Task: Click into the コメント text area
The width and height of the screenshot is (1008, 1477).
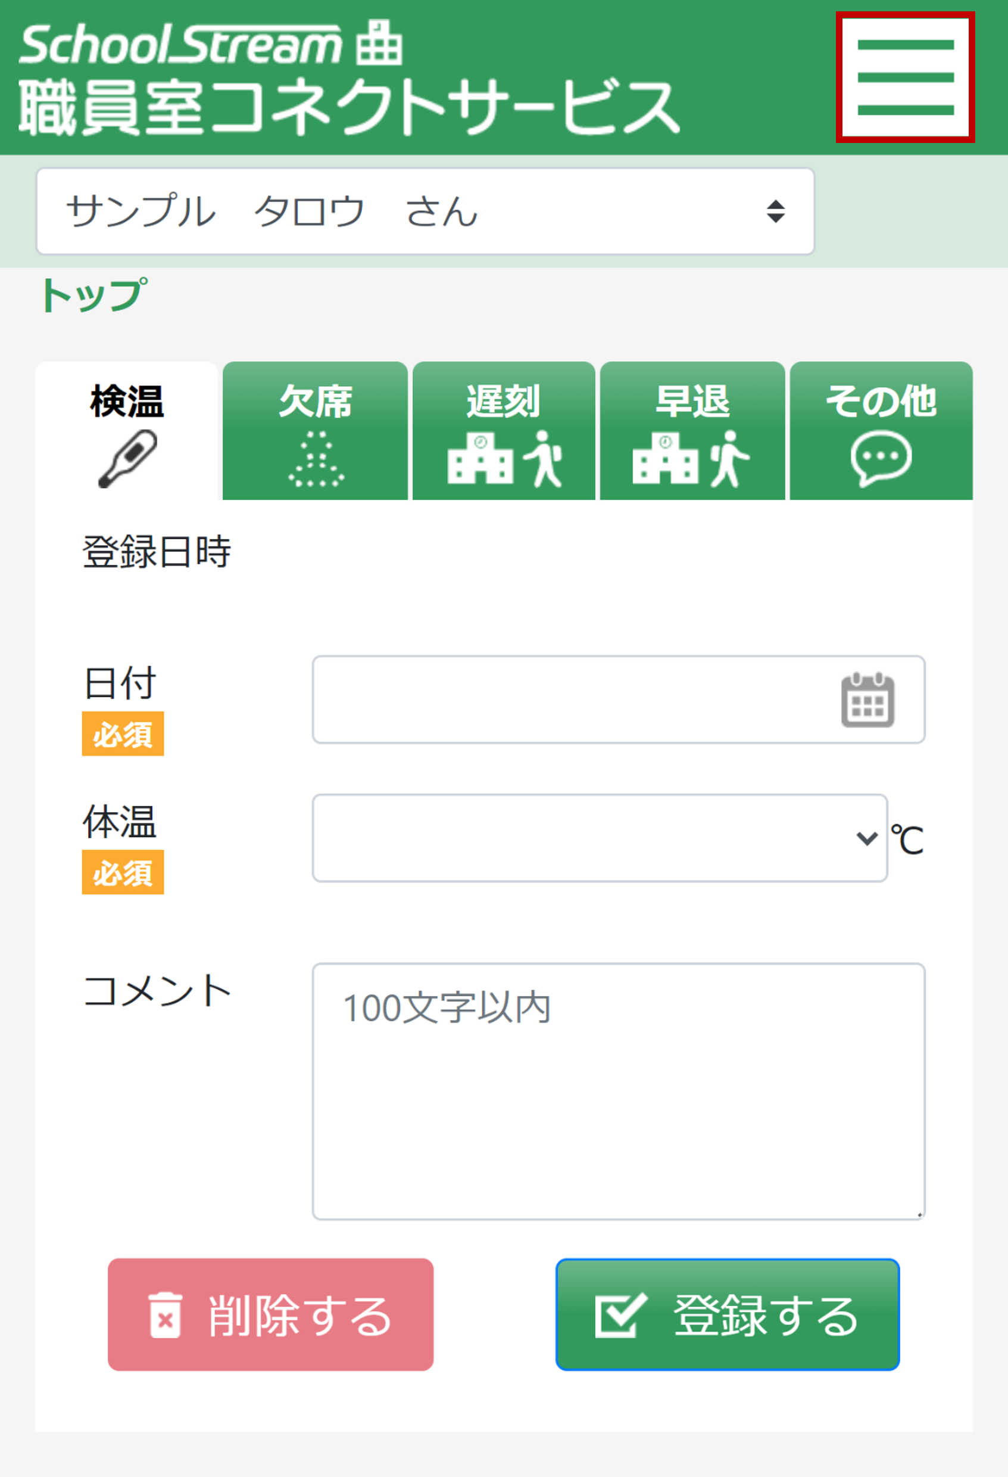Action: click(618, 1092)
